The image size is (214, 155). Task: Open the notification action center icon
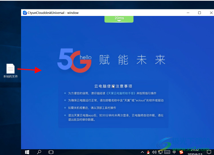click(x=209, y=152)
